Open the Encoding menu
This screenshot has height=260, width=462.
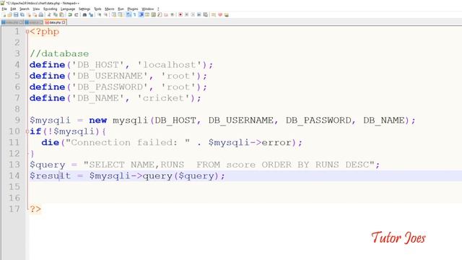point(50,9)
